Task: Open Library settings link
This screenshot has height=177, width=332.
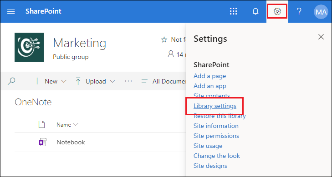Action: (215, 106)
